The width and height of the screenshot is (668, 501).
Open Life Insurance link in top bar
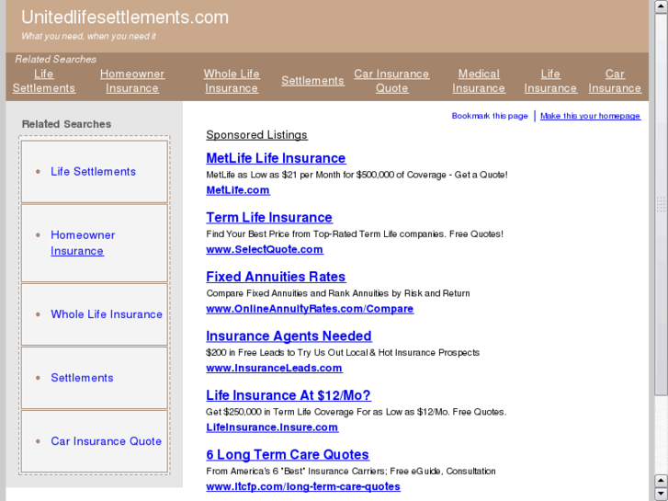550,81
